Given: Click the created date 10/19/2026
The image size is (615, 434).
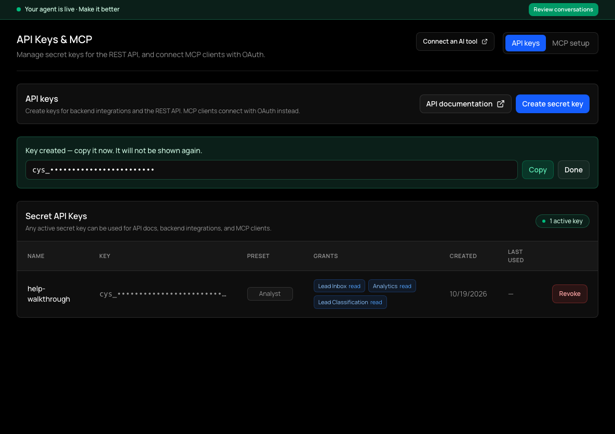Looking at the screenshot, I should 468,294.
